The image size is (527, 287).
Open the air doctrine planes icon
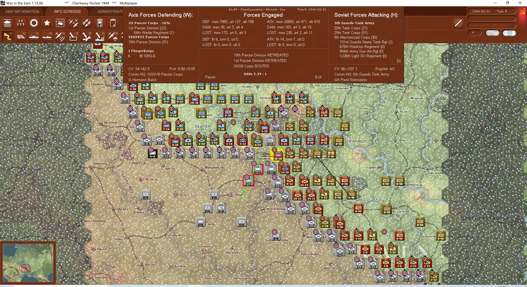(x=73, y=23)
